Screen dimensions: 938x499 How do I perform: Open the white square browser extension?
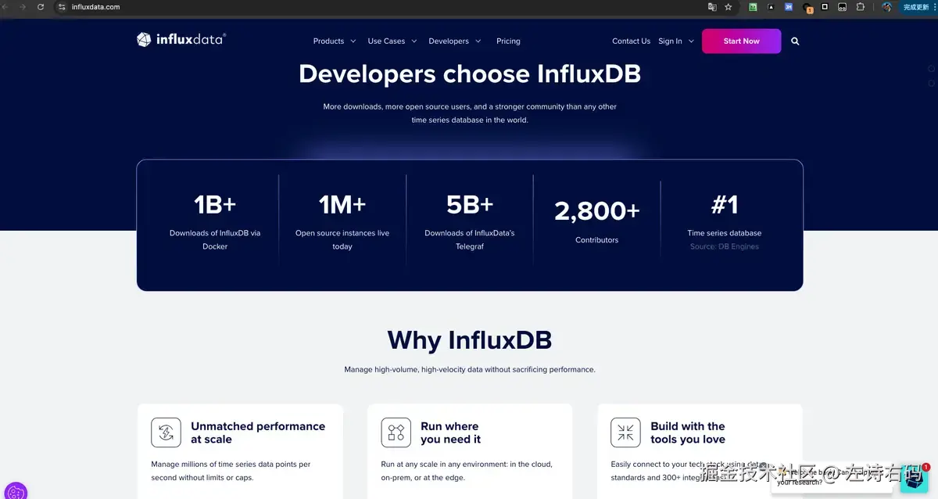(825, 7)
